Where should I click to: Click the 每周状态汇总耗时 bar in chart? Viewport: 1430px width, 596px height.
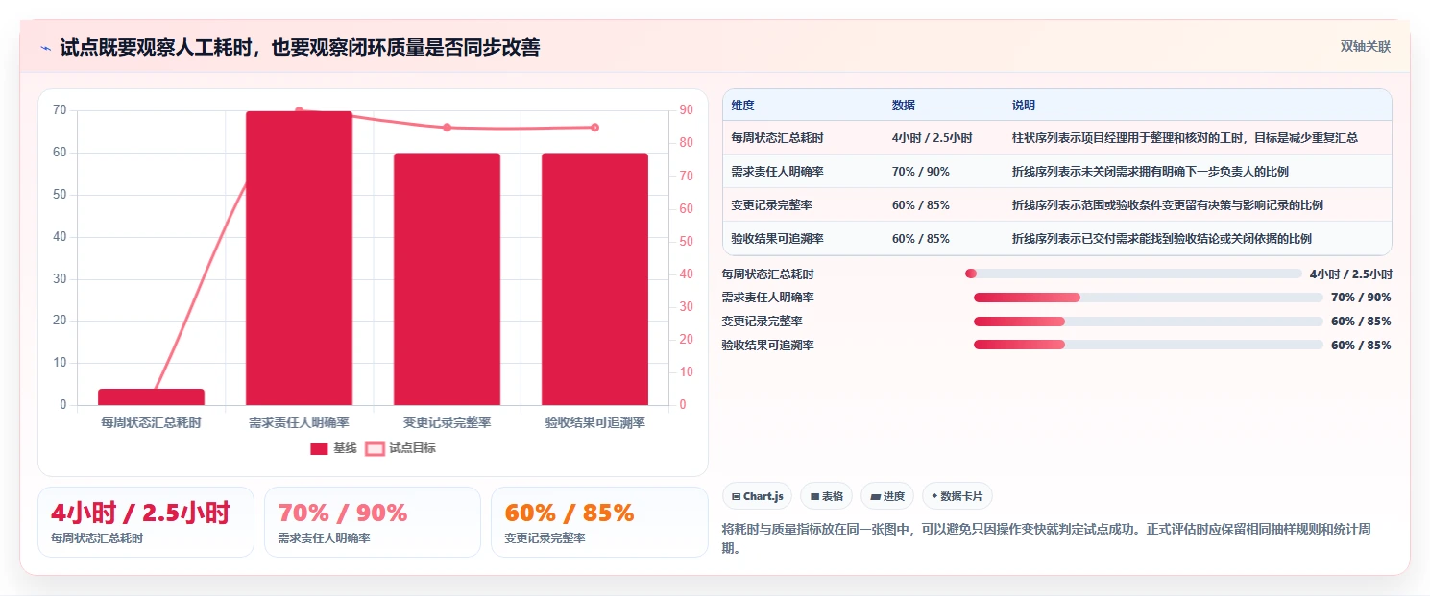(x=151, y=396)
